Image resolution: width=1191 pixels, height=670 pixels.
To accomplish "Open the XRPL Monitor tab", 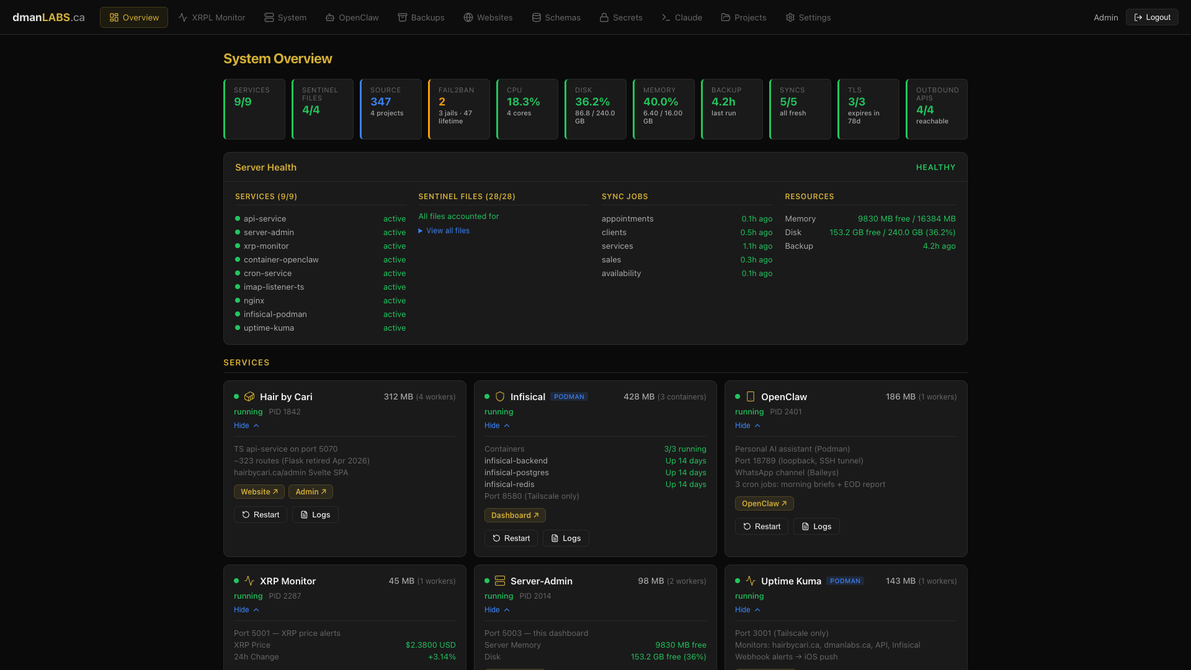I will pos(212,17).
